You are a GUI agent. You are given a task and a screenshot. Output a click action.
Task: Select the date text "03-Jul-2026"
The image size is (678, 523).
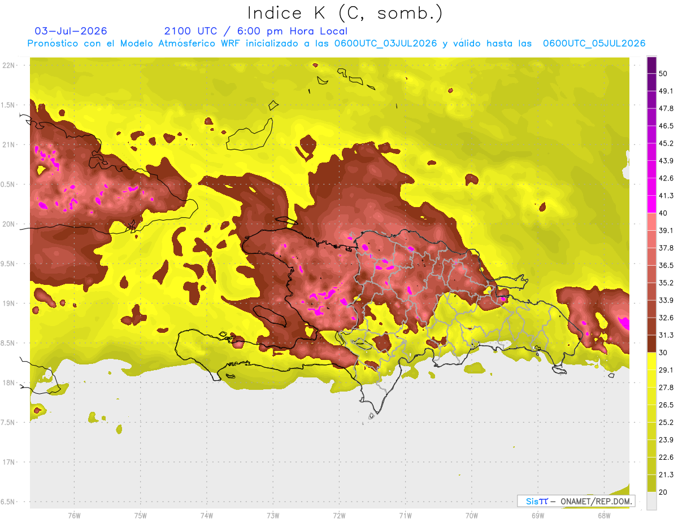[71, 31]
